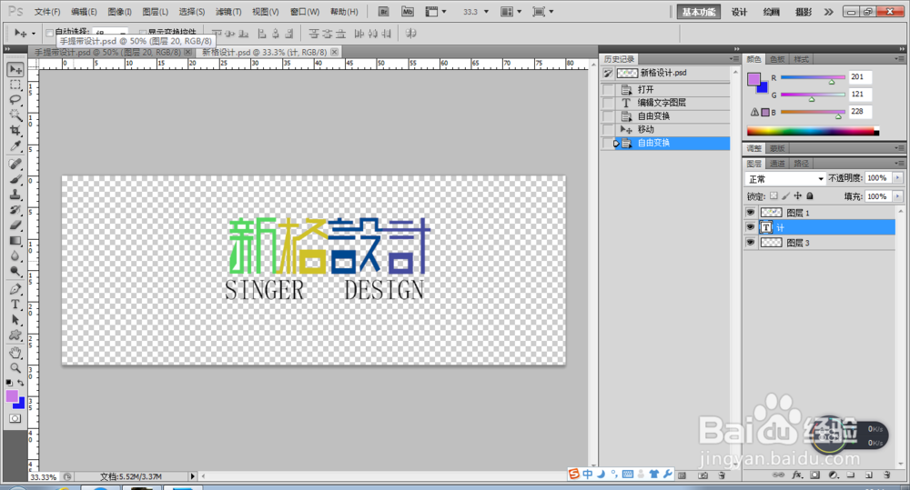This screenshot has width=910, height=490.
Task: Launch Mini Bridge from Mb icon
Action: [x=408, y=12]
